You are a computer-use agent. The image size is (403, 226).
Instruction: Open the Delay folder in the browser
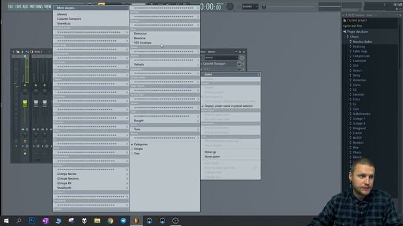click(356, 75)
